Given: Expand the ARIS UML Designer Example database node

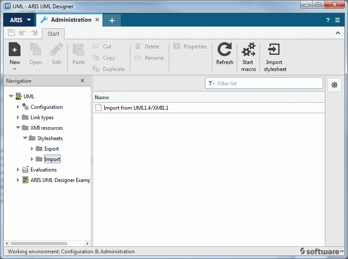Looking at the screenshot, I should pos(18,180).
